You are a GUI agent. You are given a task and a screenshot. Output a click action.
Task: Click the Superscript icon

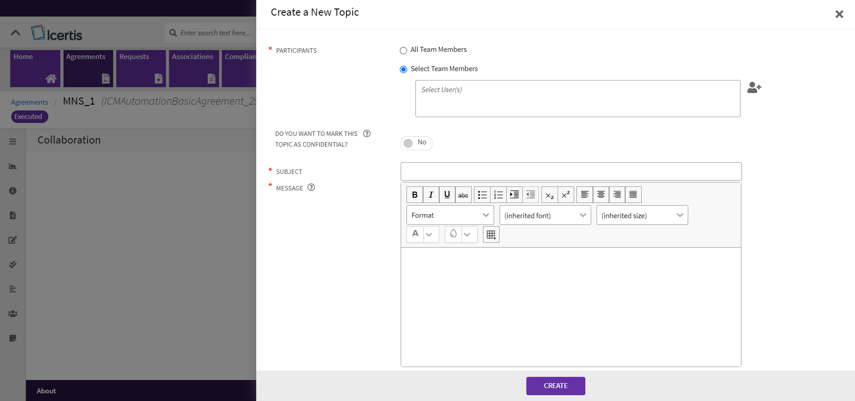coord(566,195)
